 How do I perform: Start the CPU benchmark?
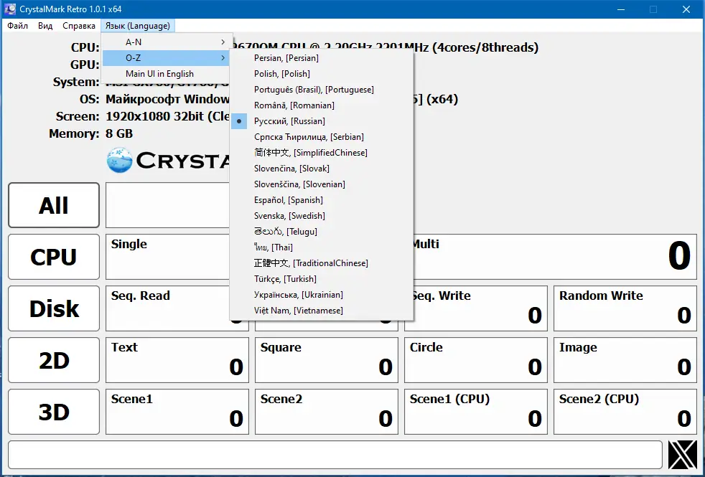click(54, 257)
